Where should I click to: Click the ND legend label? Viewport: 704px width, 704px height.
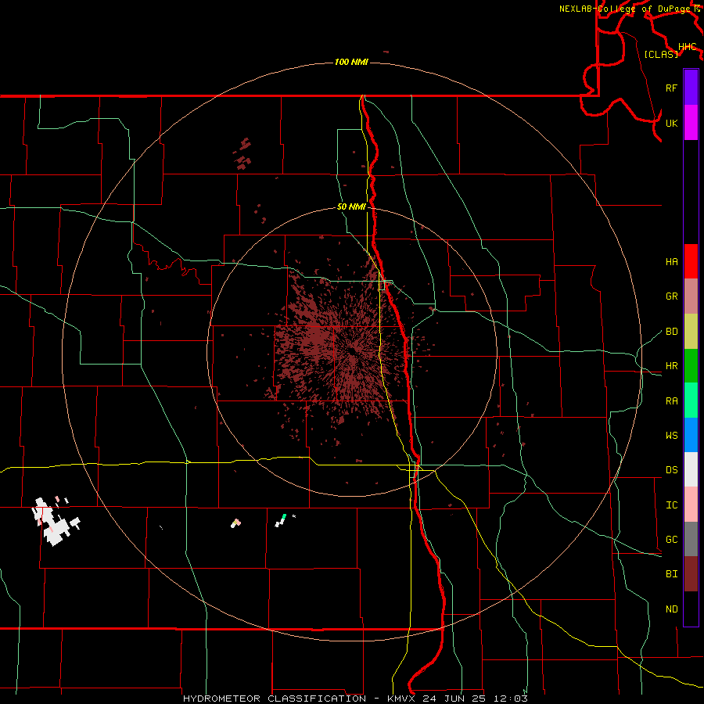pyautogui.click(x=672, y=609)
